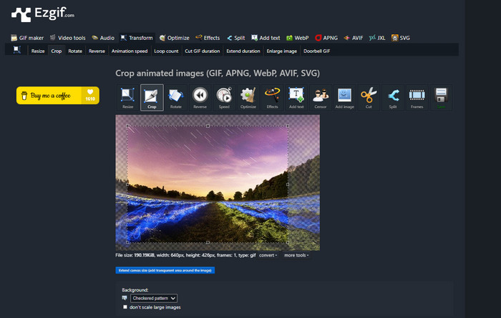This screenshot has height=318, width=501.
Task: Open the Animation speed tab
Action: tap(130, 51)
